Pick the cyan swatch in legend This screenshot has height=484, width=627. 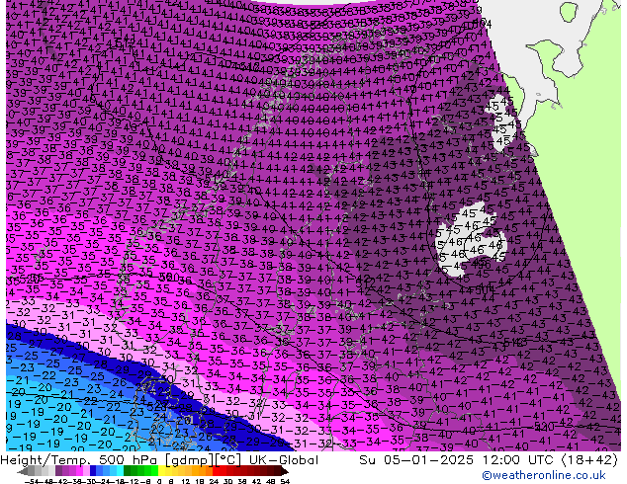pos(120,471)
